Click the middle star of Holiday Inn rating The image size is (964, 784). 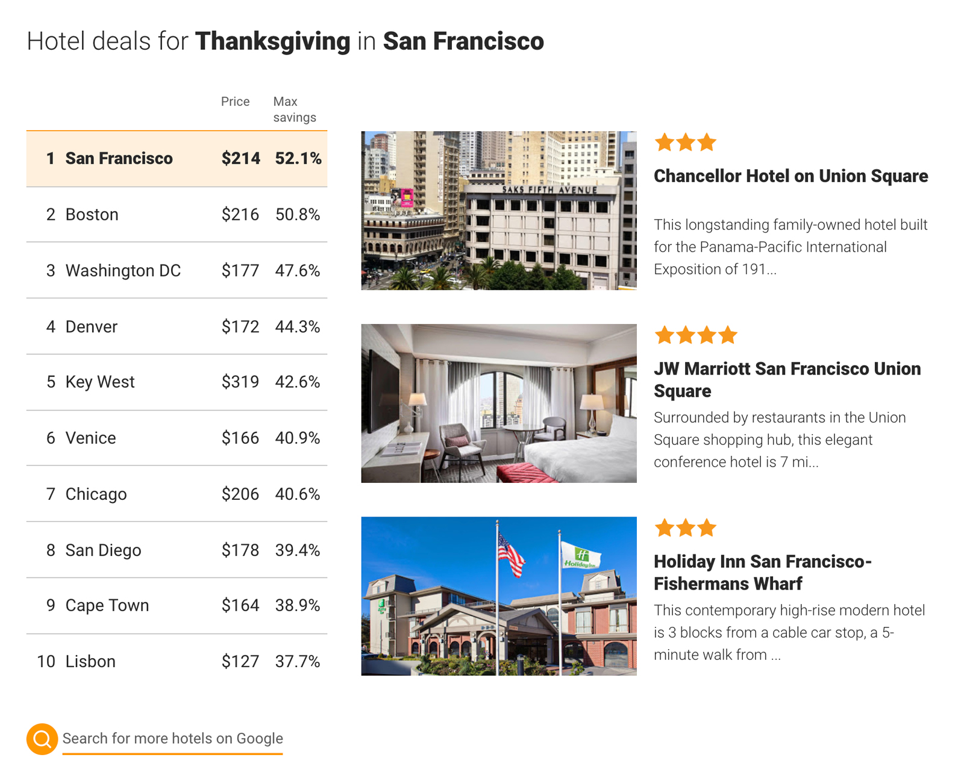[685, 527]
